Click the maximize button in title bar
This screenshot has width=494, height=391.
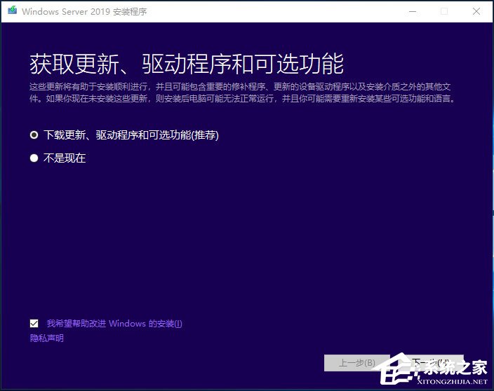(443, 11)
